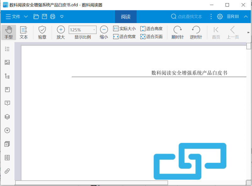
Task: Open the bookmarks sidebar panel
Action: coord(7,89)
